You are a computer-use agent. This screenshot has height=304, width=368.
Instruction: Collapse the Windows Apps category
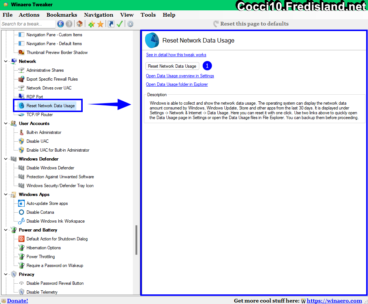click(6, 195)
